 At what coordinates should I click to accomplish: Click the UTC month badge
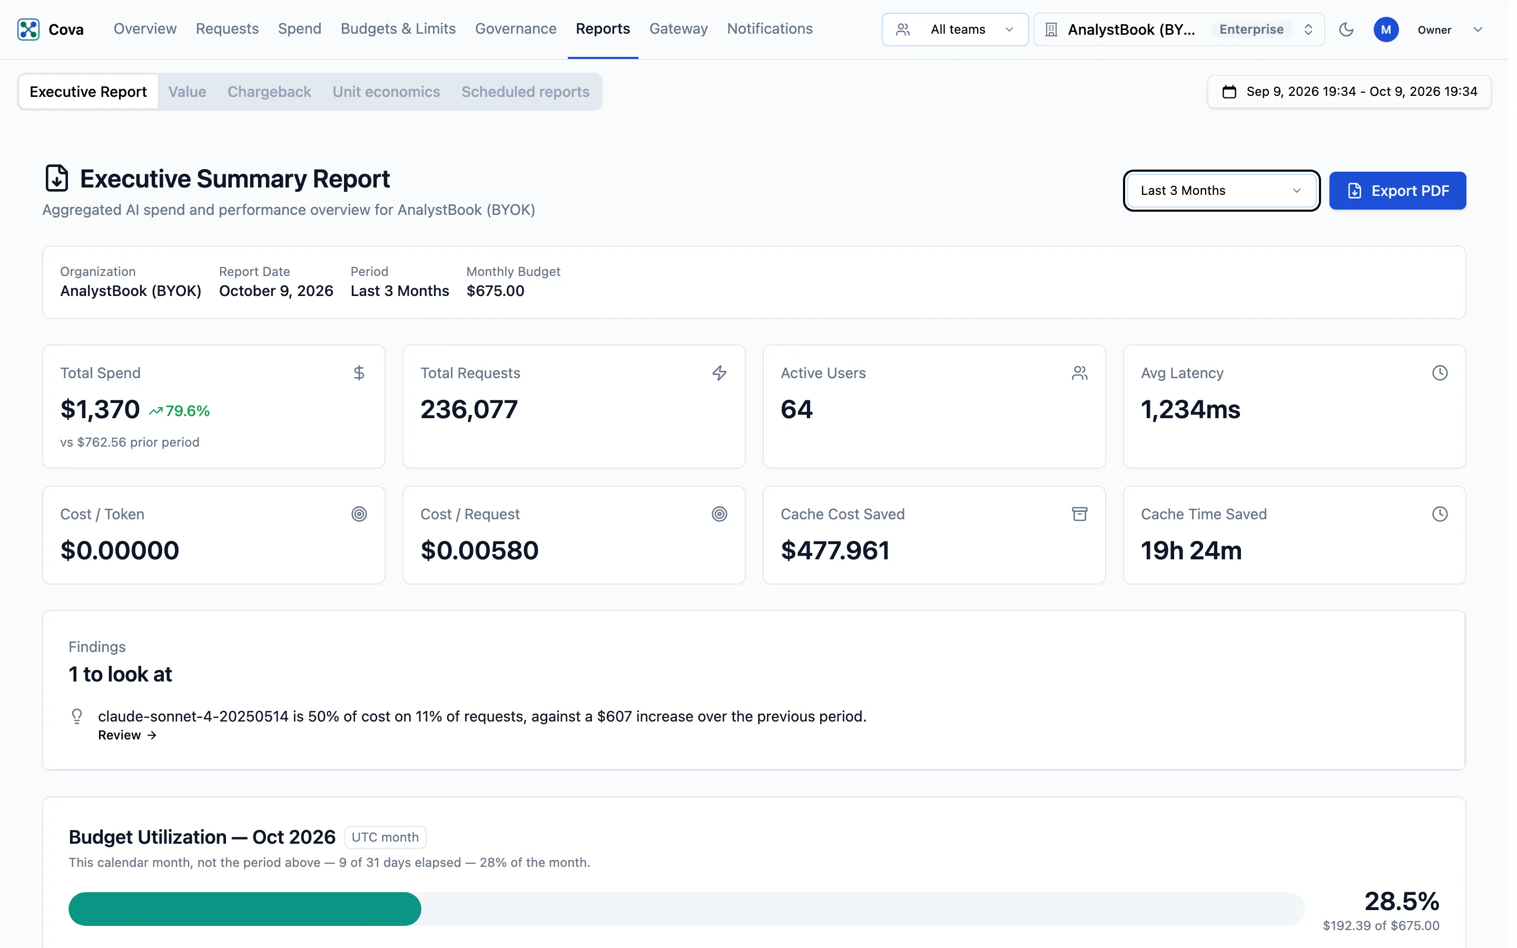point(385,837)
